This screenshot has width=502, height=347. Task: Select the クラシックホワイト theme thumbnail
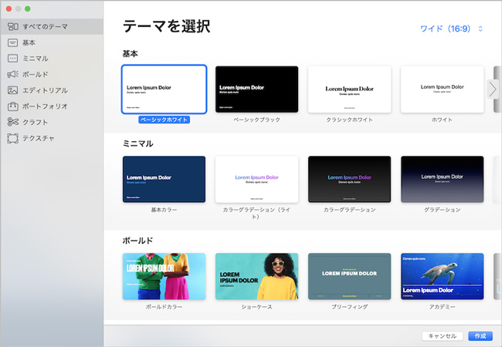(x=350, y=89)
